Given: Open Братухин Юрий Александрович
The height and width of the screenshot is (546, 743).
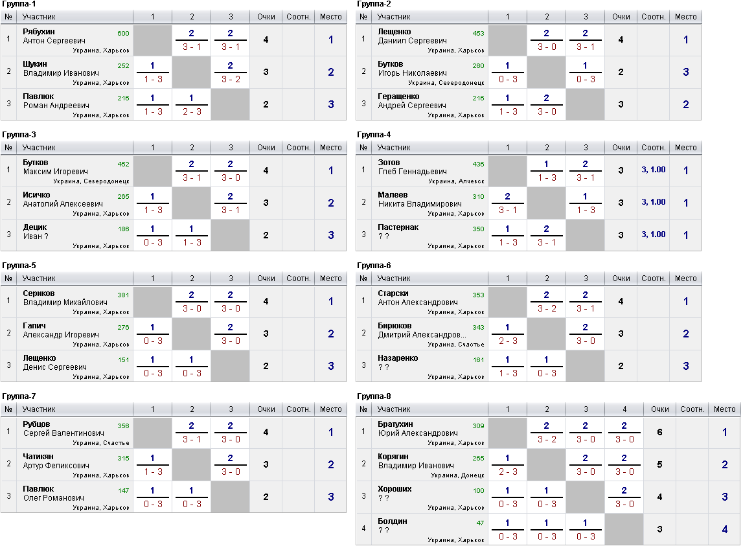Looking at the screenshot, I should tap(417, 429).
